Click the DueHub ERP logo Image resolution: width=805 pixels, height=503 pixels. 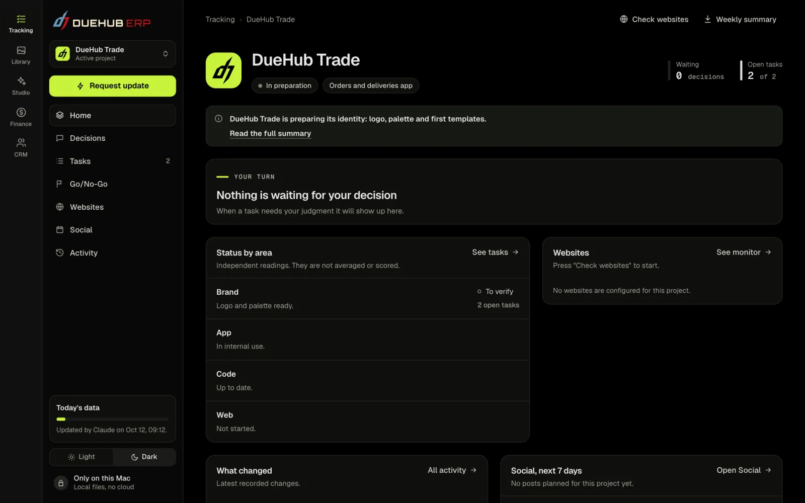pyautogui.click(x=102, y=21)
